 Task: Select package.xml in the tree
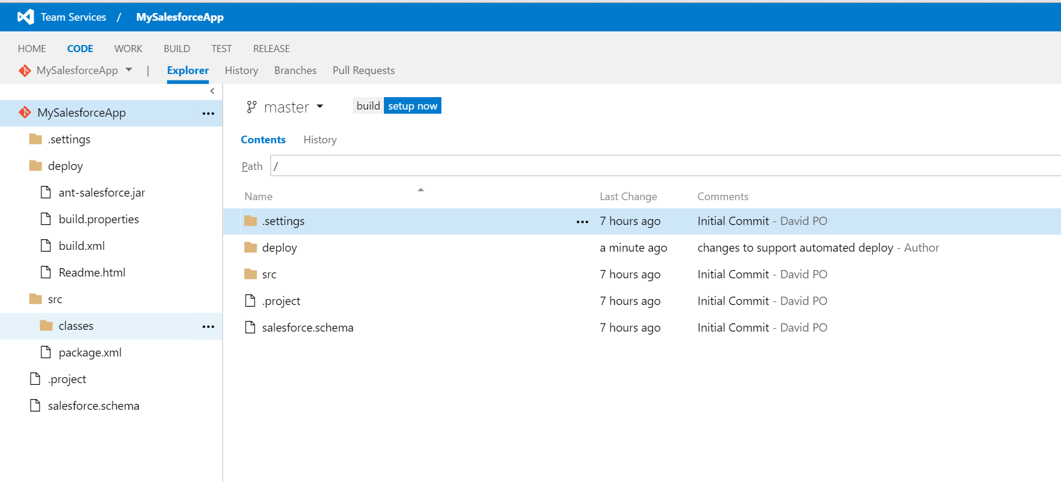coord(90,352)
